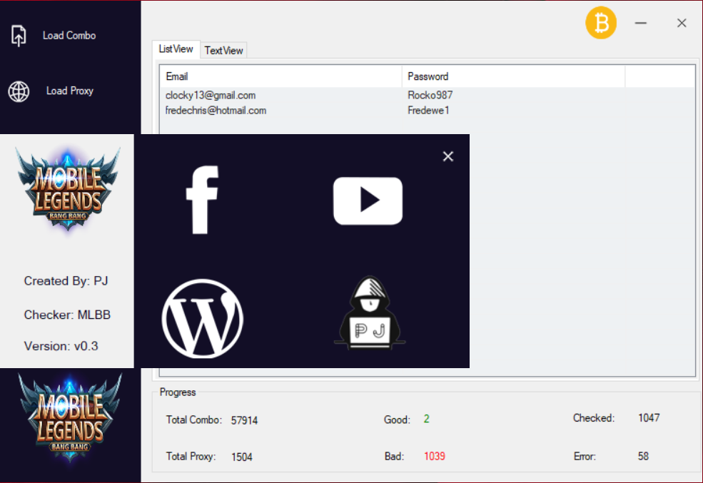
Task: Open the WordPress icon in the popup
Action: pos(202,319)
